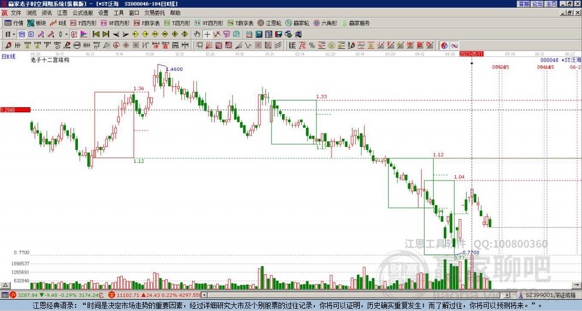The height and width of the screenshot is (311, 582).
Task: Collapse the volume panel triangle button
Action: pyautogui.click(x=5, y=285)
